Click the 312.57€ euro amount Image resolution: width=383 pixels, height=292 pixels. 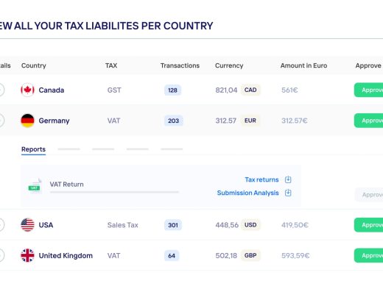coord(295,121)
